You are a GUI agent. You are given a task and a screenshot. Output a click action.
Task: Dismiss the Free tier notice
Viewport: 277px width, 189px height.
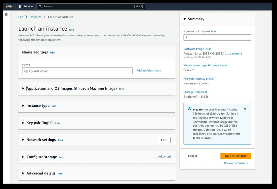coord(245,109)
